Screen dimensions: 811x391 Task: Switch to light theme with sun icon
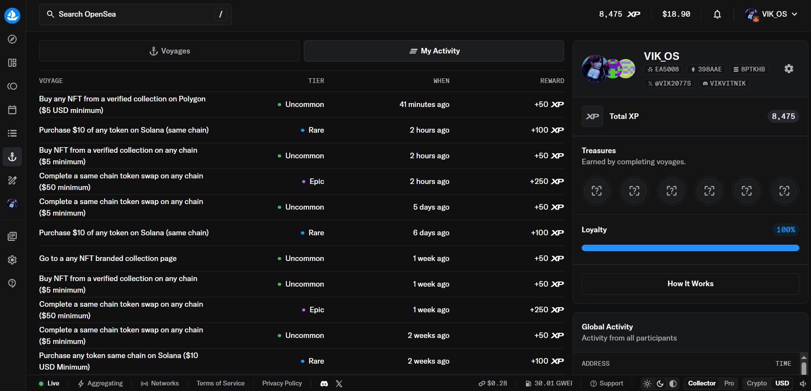pyautogui.click(x=647, y=384)
